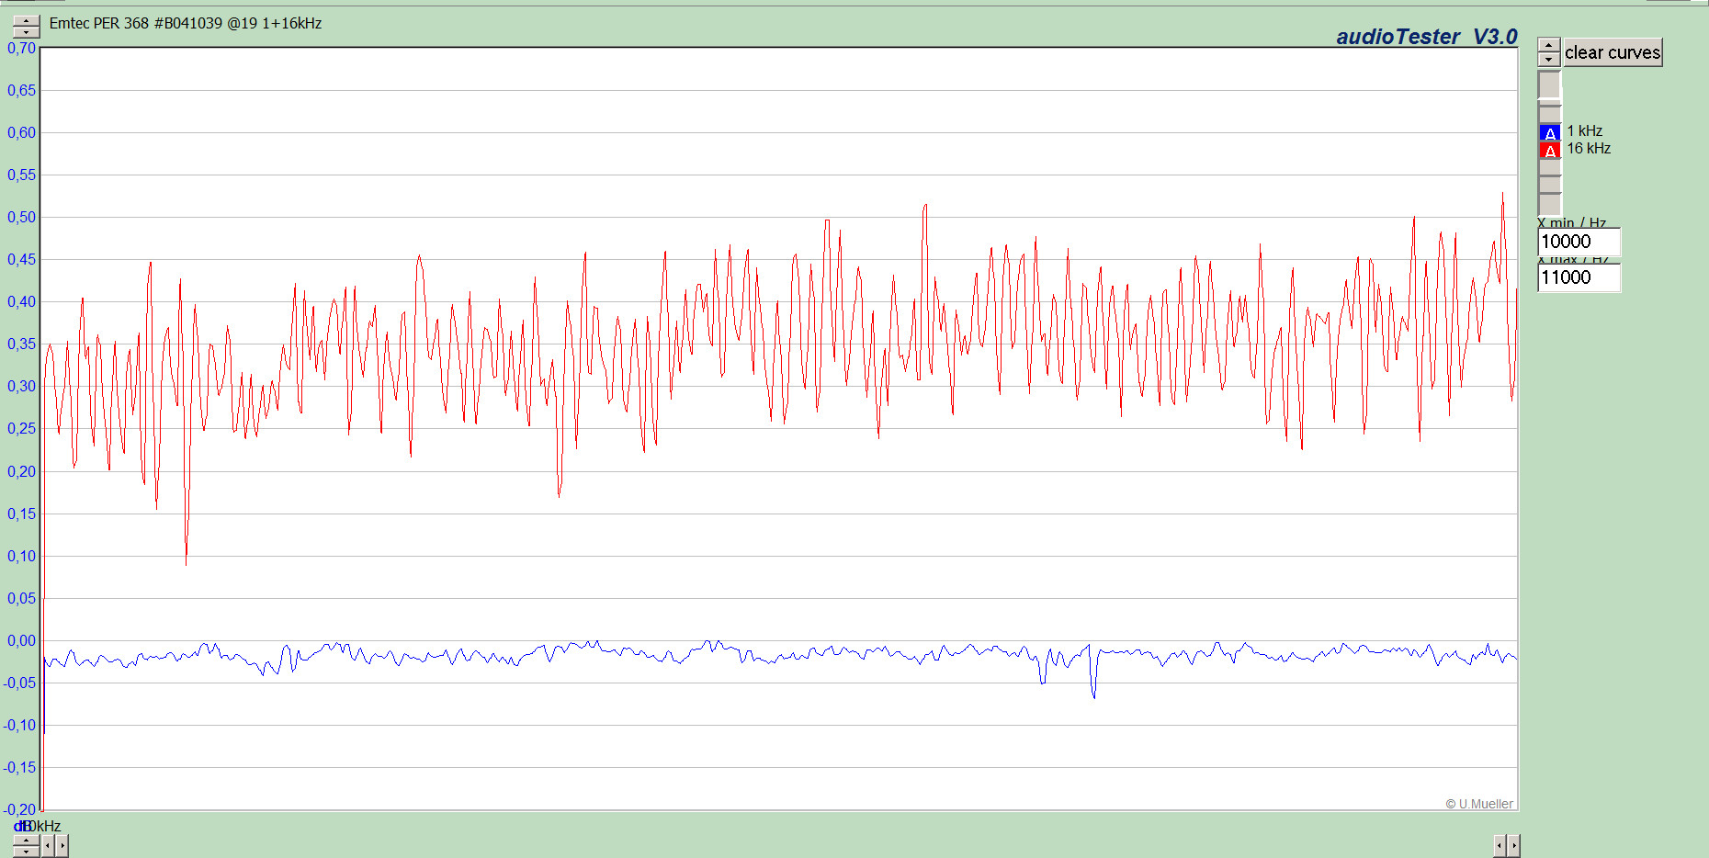Click up arrow beside clear curves
This screenshot has width=1709, height=858.
1549,45
